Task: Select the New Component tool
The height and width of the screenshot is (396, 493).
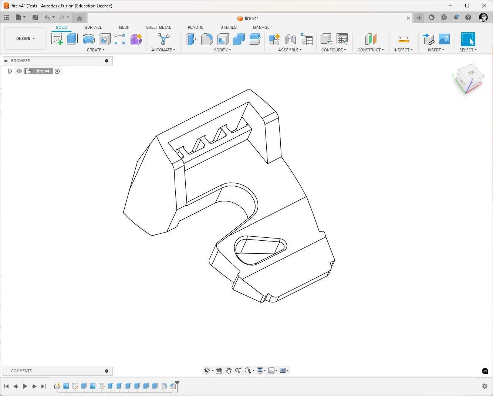Action: [274, 39]
